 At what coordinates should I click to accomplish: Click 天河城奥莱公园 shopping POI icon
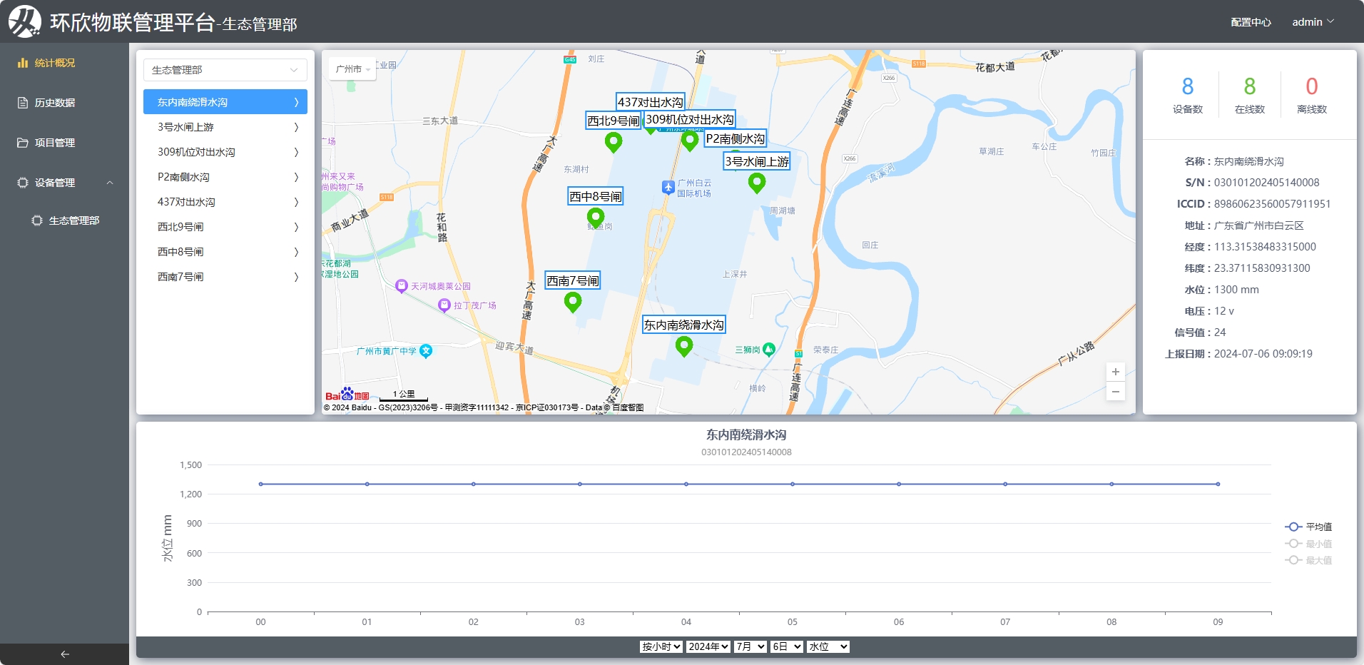point(401,286)
